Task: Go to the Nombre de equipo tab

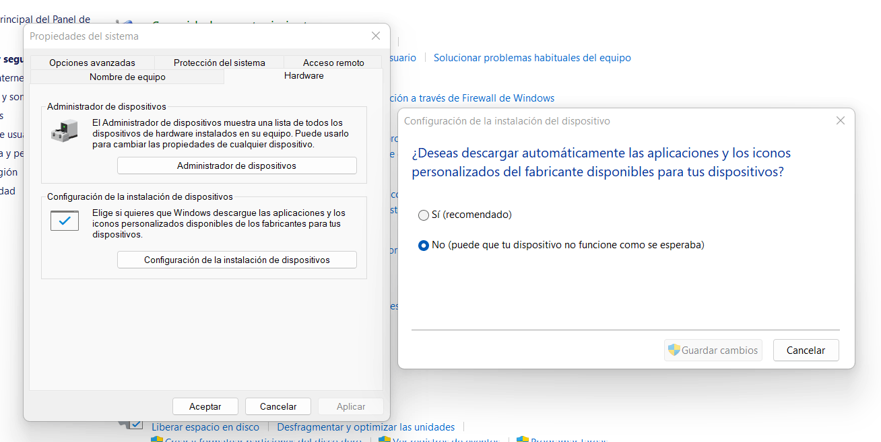Action: tap(127, 77)
